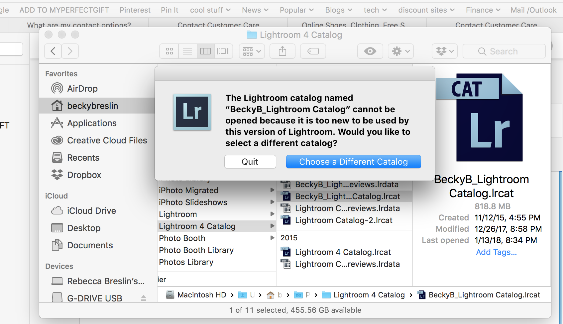Image resolution: width=563 pixels, height=324 pixels.
Task: Click the Finder Search field
Action: coord(504,51)
